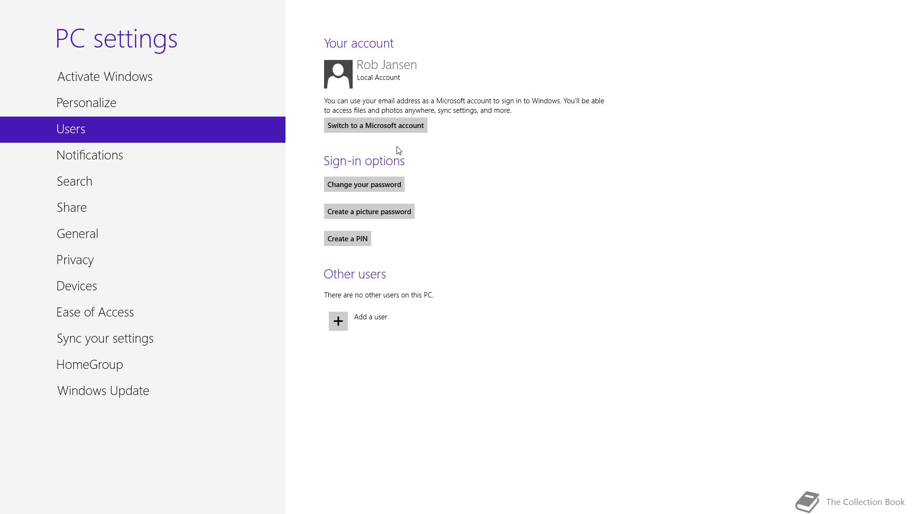This screenshot has width=915, height=514.
Task: Open Ease of Access settings
Action: (x=142, y=312)
